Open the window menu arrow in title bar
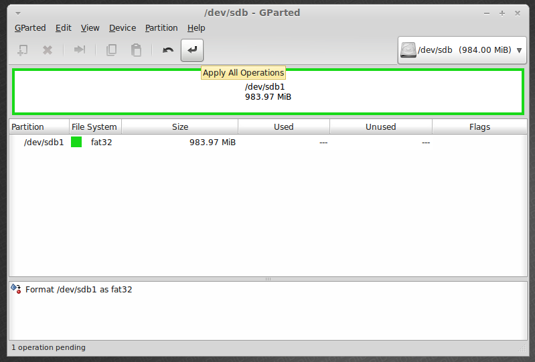The width and height of the screenshot is (535, 362). tap(18, 13)
